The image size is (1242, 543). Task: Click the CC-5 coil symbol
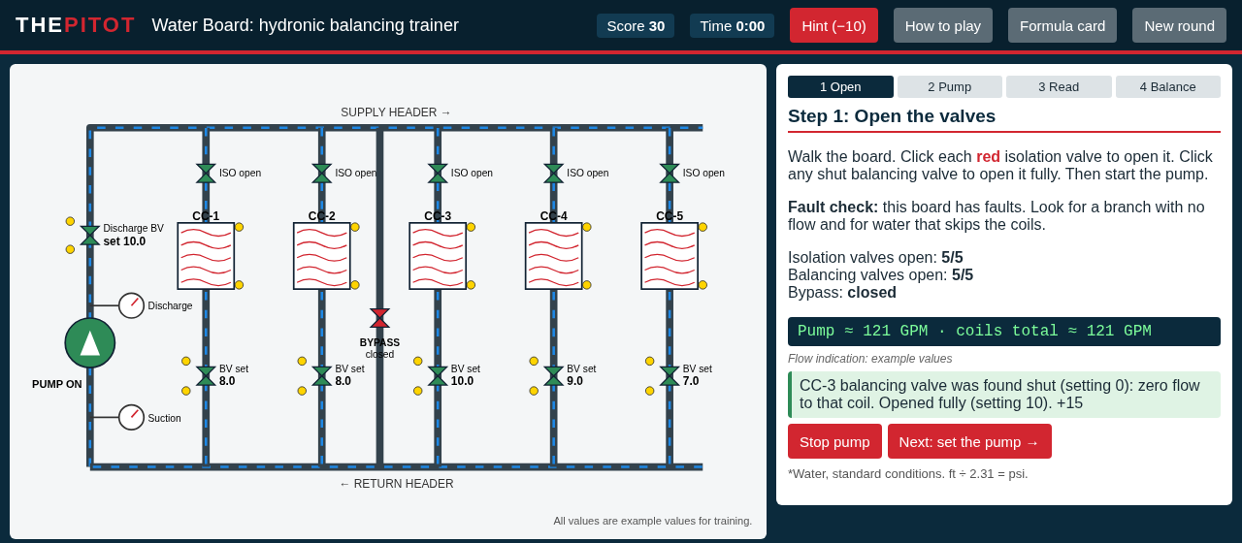(x=670, y=256)
